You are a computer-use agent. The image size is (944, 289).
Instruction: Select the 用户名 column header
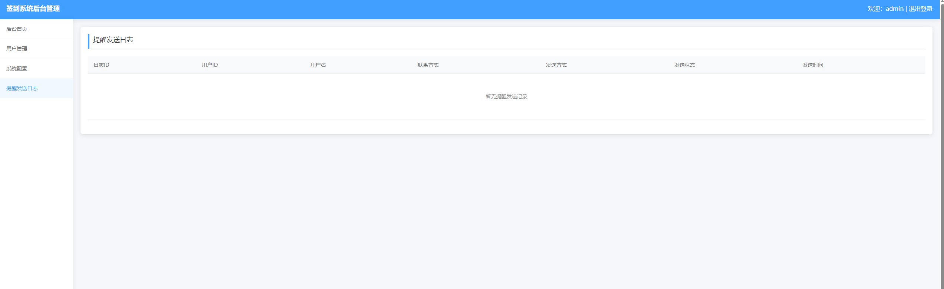pyautogui.click(x=318, y=65)
